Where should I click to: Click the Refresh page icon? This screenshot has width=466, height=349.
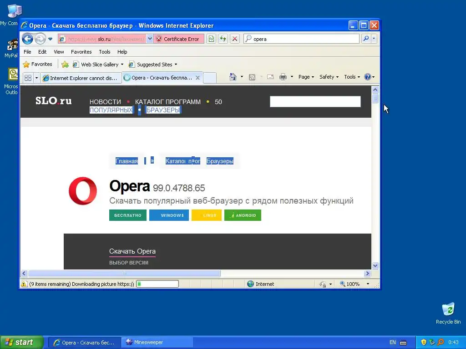223,39
